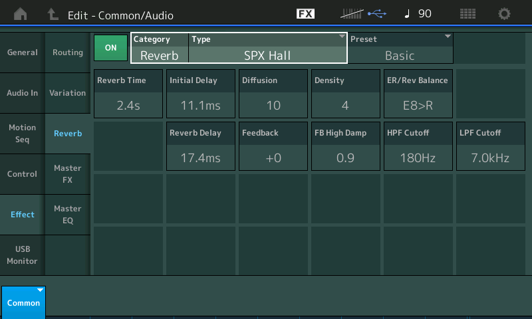
Task: Tap the tempo value 90
Action: 425,14
